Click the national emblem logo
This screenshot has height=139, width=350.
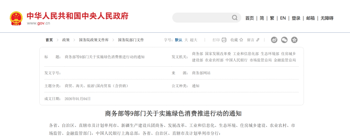tap(16, 18)
